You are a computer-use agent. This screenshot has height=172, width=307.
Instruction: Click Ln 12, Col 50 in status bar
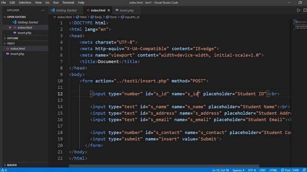[x=221, y=170]
